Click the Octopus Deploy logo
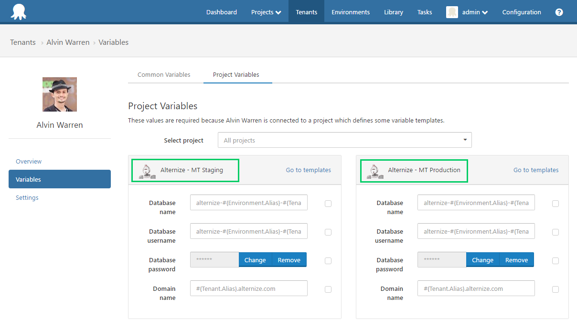Image resolution: width=577 pixels, height=329 pixels. tap(18, 11)
